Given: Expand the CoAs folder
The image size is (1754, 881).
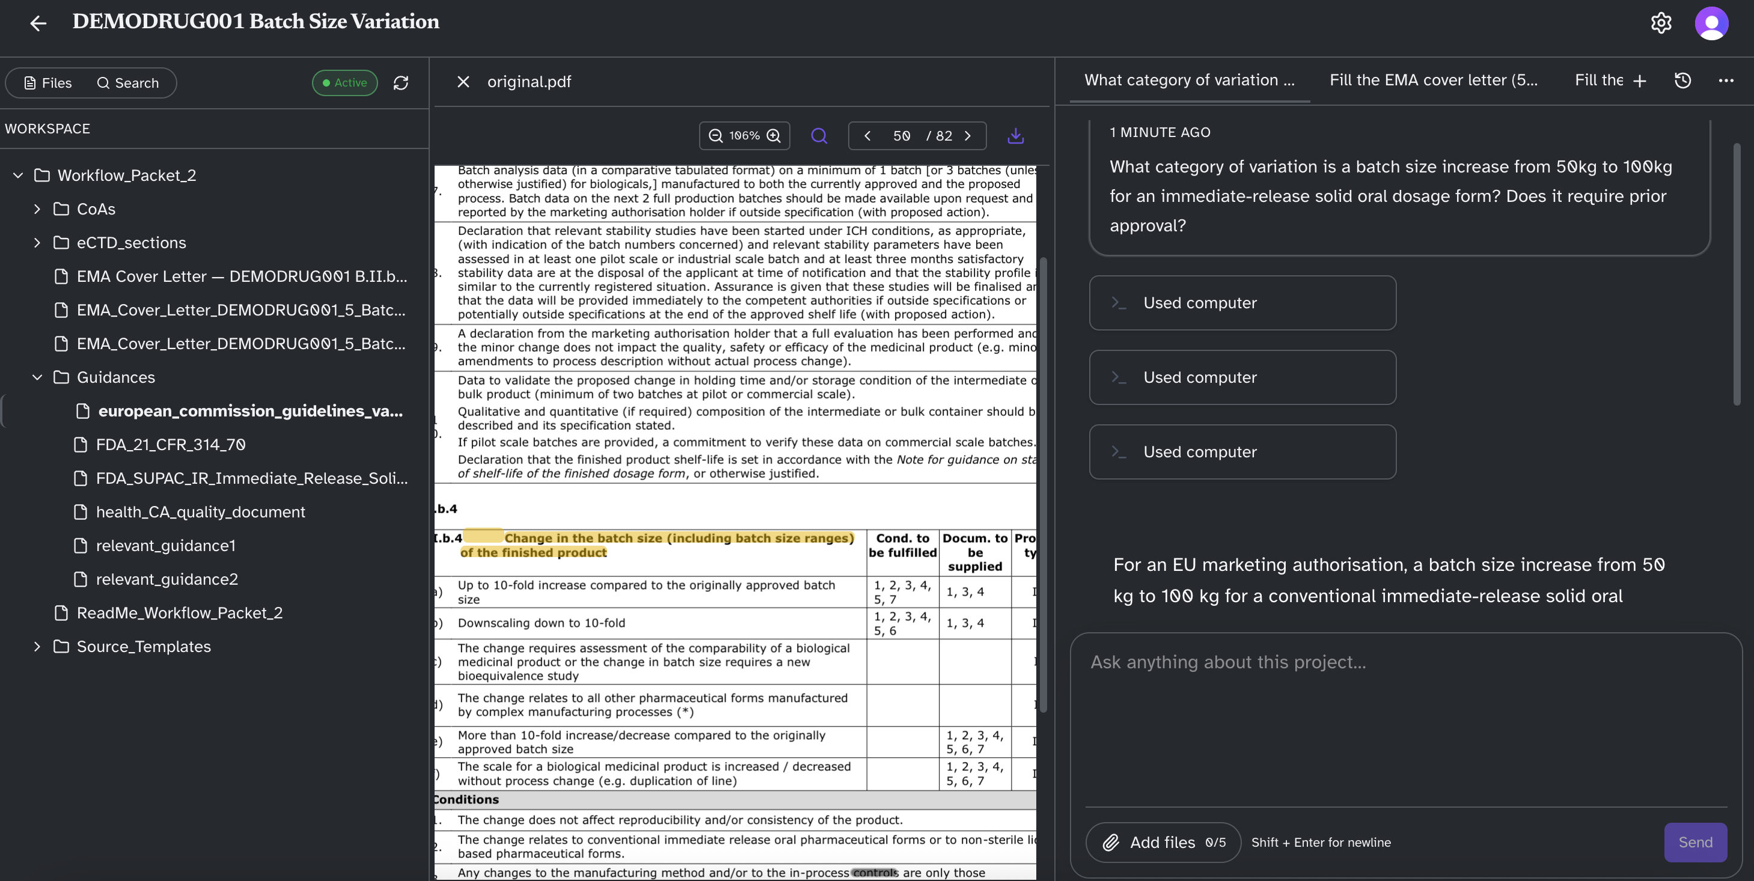Looking at the screenshot, I should tap(37, 209).
